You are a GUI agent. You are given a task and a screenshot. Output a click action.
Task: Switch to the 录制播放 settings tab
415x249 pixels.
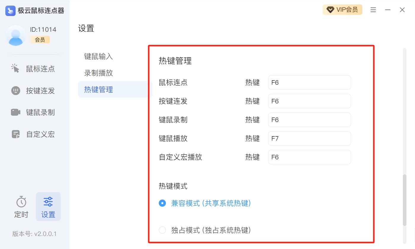(x=98, y=73)
